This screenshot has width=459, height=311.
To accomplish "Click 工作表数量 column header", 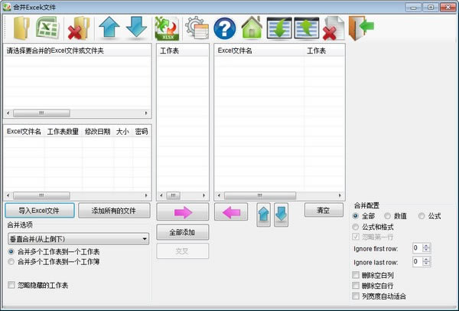I will click(63, 132).
